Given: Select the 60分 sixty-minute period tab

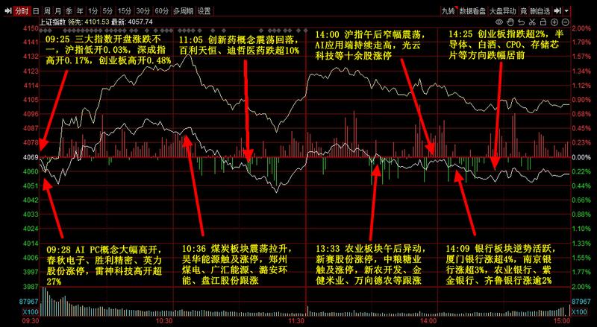Looking at the screenshot, I should click(161, 11).
